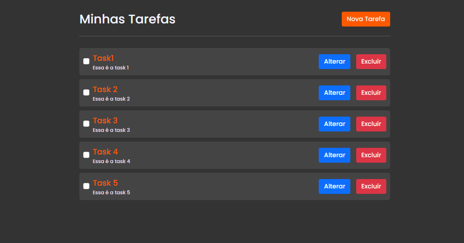
Task: Delete Task 4 via Excluir
Action: 371,155
